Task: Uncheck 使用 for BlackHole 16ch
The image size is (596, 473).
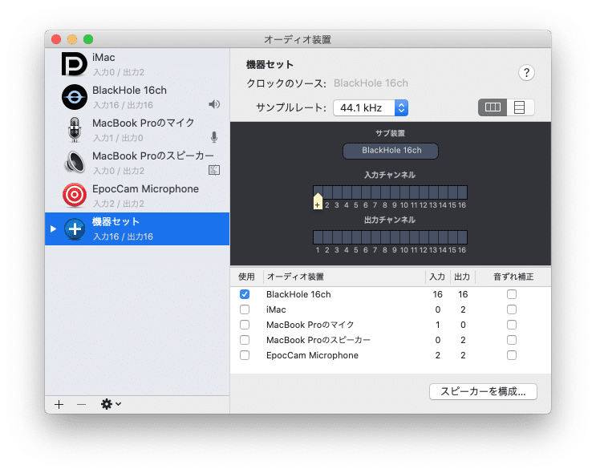Action: click(245, 294)
